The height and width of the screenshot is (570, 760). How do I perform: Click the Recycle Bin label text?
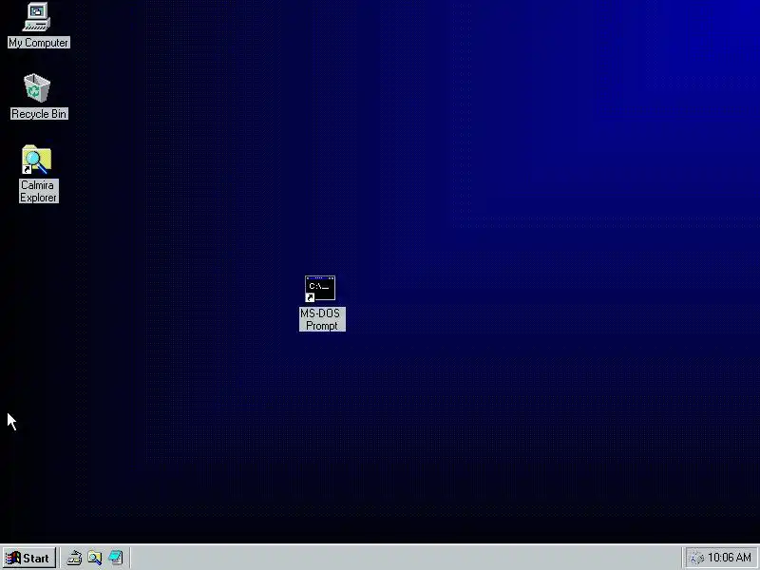pos(39,114)
